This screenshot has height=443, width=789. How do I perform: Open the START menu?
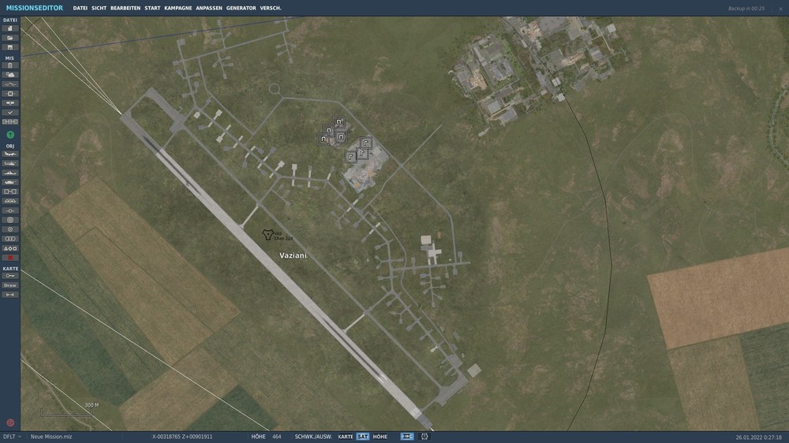pyautogui.click(x=152, y=8)
